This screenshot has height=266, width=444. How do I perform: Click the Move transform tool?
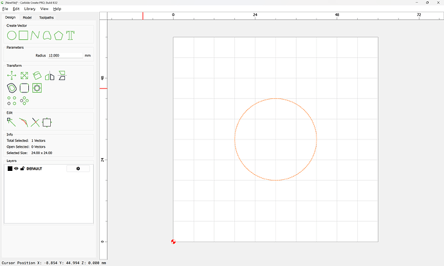12,75
